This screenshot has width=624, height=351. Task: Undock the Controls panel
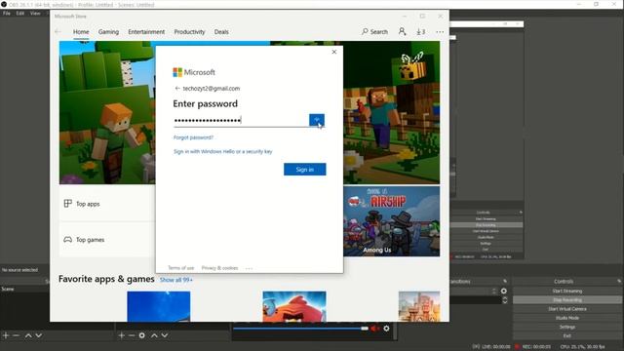619,281
